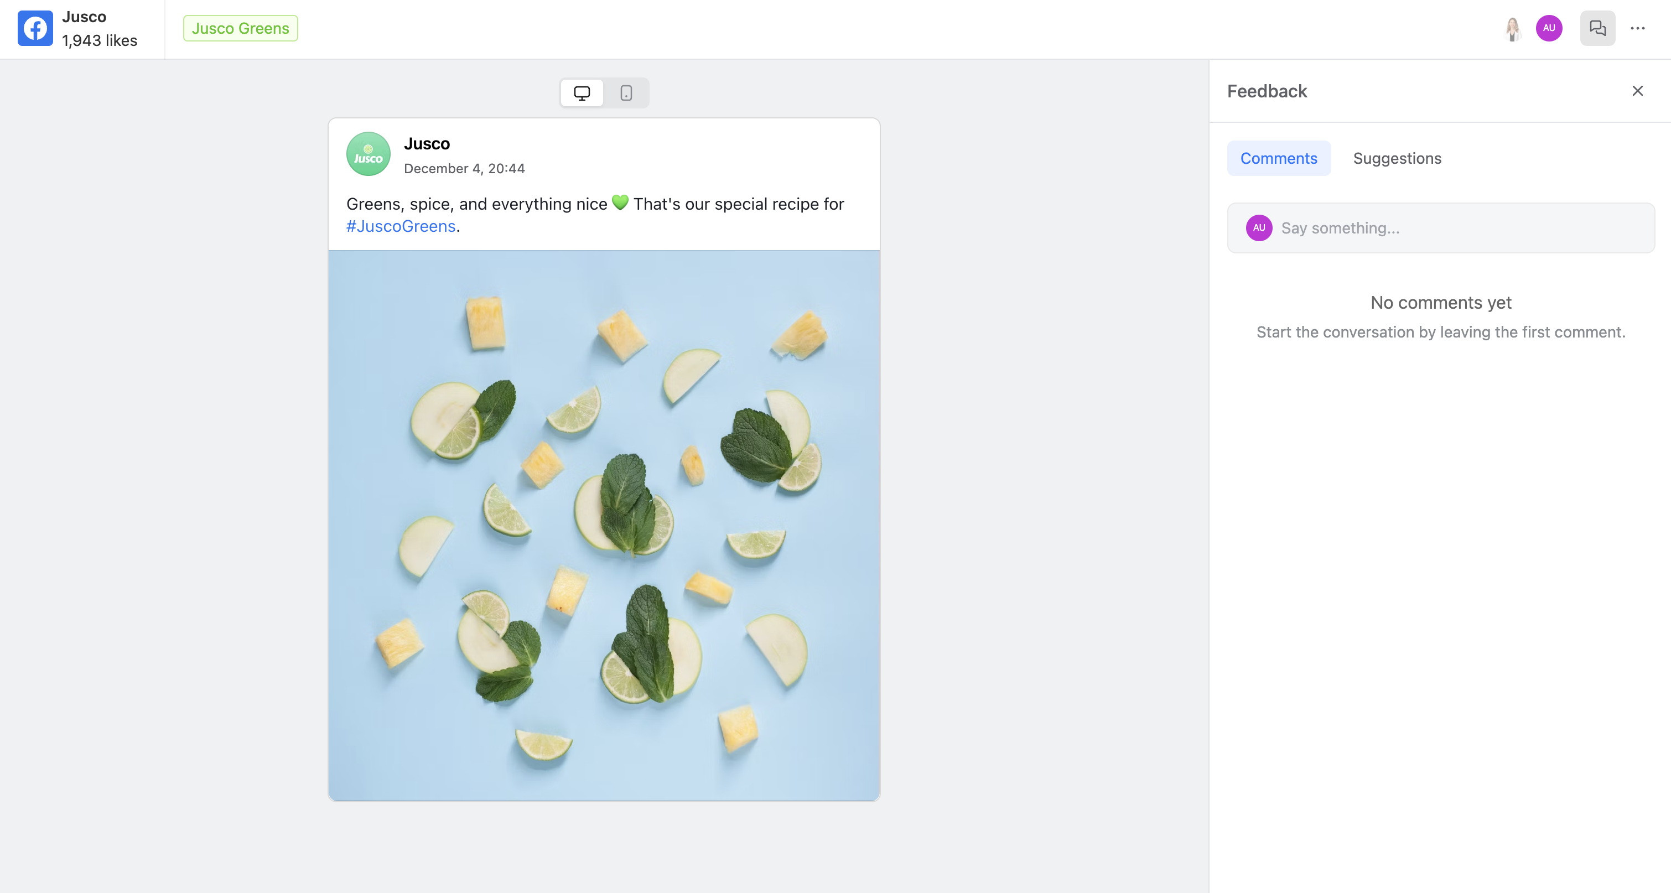Open the #JuscoGreens hashtag link
Image resolution: width=1671 pixels, height=893 pixels.
point(401,226)
